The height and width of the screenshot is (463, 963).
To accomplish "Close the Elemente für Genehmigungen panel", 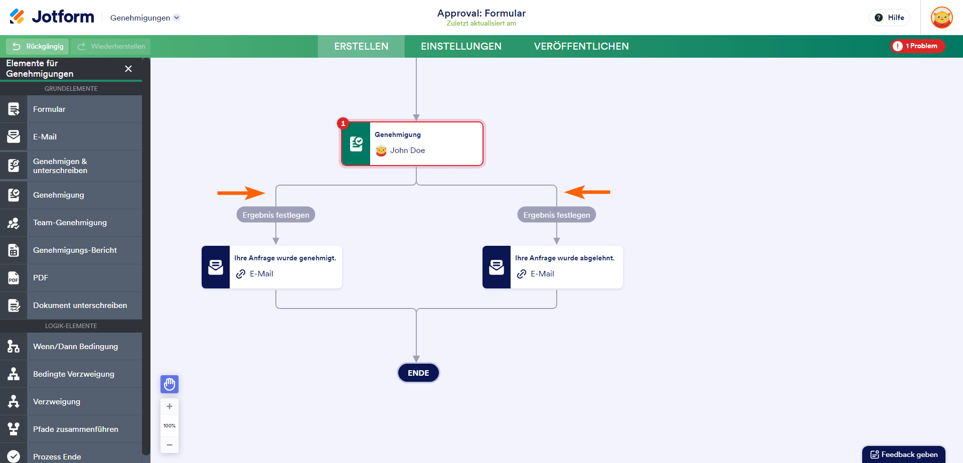I will (128, 69).
